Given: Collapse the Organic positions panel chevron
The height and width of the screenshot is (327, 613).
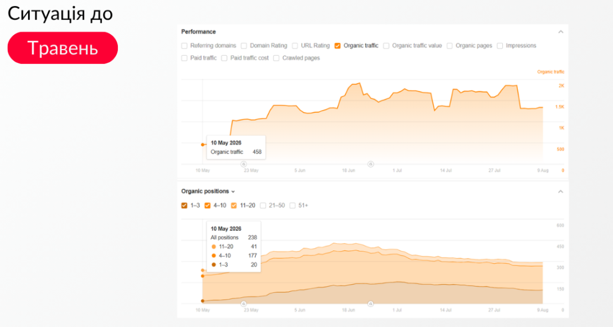Looking at the screenshot, I should 560,191.
